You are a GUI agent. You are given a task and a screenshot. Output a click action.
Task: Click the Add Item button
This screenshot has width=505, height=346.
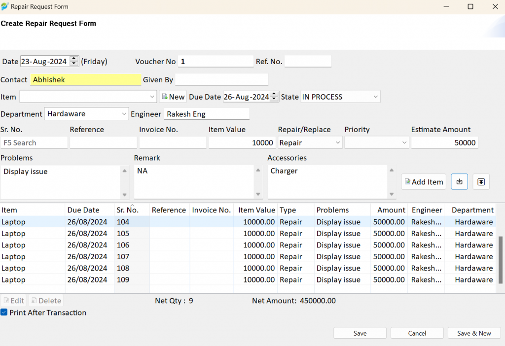click(x=424, y=182)
